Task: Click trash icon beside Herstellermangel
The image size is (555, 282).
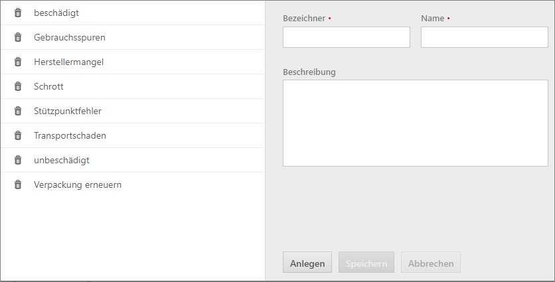Action: 18,62
